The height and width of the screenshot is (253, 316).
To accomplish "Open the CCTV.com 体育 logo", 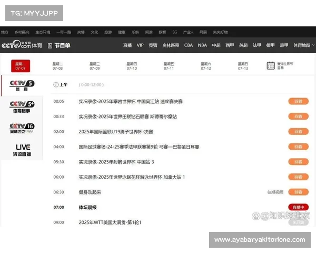I will point(22,45).
